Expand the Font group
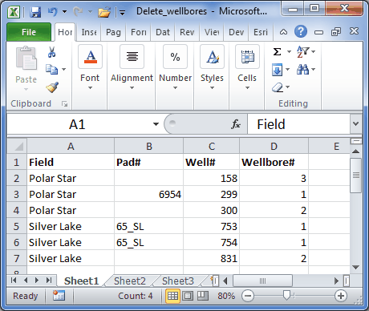 click(x=90, y=68)
